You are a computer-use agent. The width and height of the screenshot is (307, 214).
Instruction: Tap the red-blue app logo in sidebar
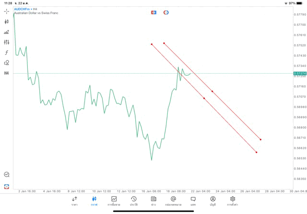pos(7,186)
